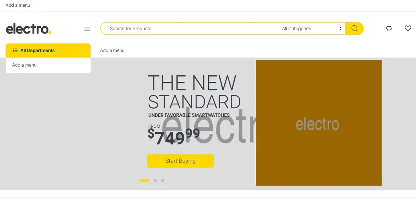This screenshot has width=416, height=199.
Task: Click the topmost Add a menu link
Action: tap(18, 5)
